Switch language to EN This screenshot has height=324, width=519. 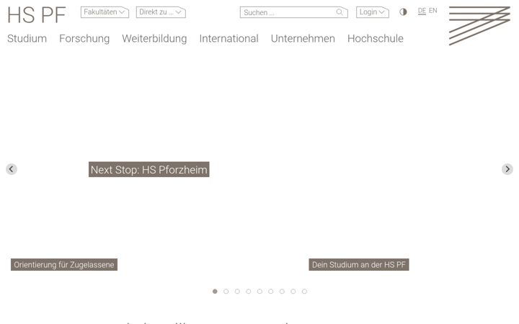(433, 11)
